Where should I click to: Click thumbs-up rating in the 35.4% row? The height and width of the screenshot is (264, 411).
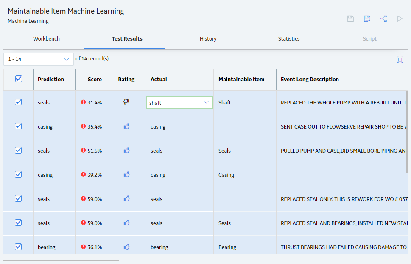coord(126,126)
